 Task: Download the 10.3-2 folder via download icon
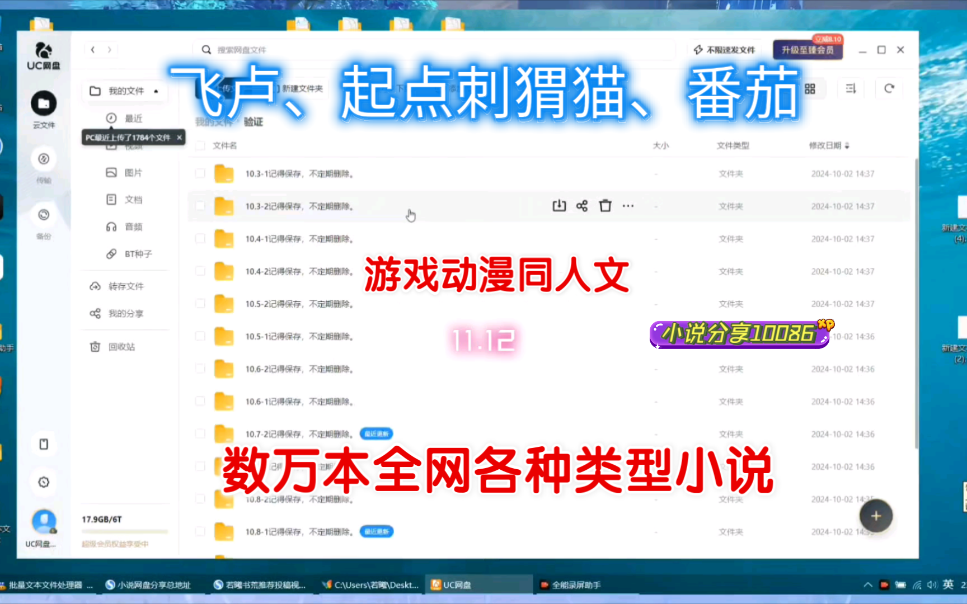559,206
